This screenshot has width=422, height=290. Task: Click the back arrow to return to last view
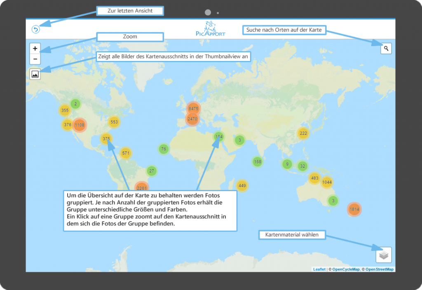(x=35, y=30)
